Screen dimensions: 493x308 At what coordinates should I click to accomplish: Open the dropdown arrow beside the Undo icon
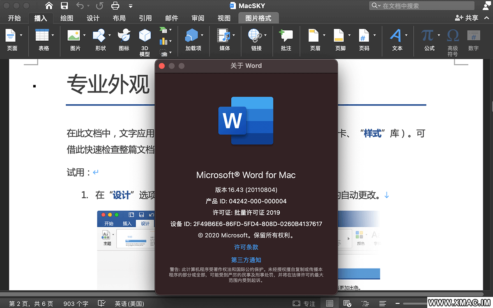tap(88, 6)
